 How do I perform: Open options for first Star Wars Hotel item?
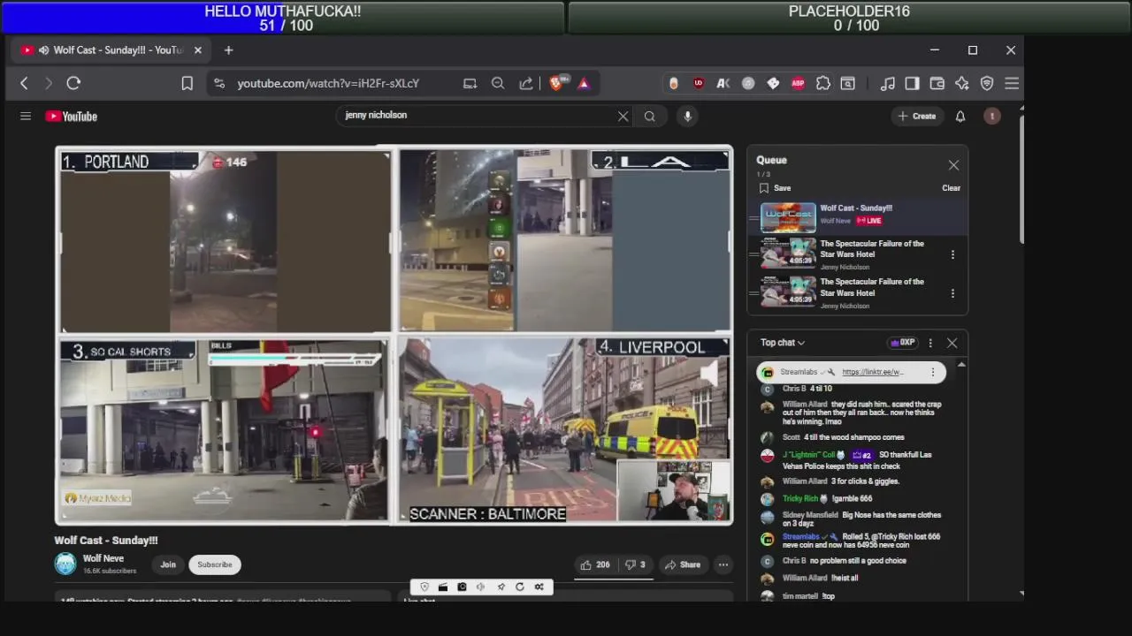(952, 254)
